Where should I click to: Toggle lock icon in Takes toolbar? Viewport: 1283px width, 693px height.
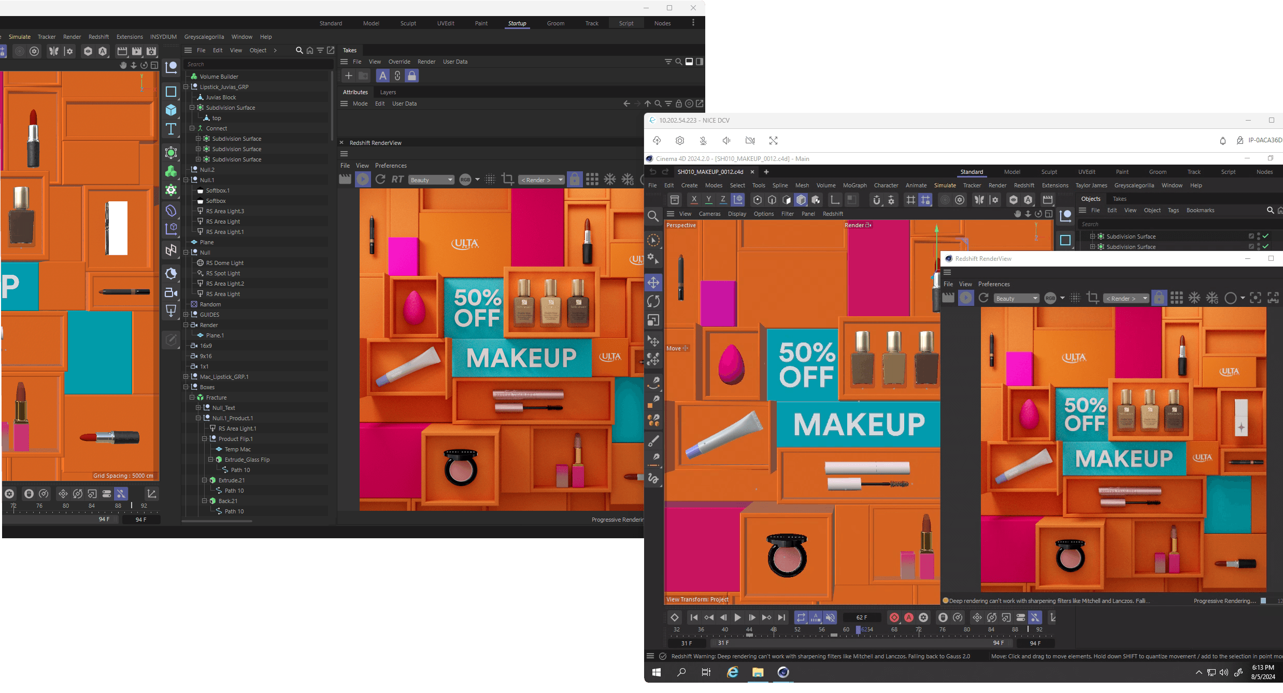point(412,76)
